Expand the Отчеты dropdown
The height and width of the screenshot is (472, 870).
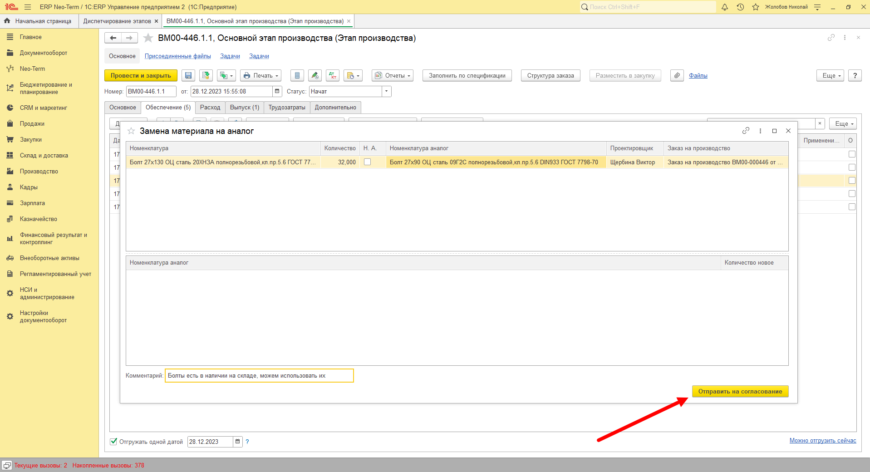(x=393, y=75)
